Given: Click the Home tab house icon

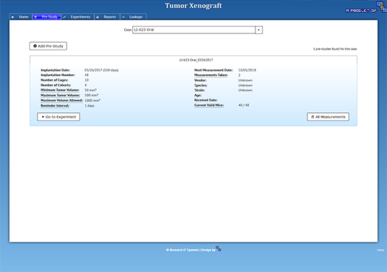Looking at the screenshot, I should (x=12, y=17).
